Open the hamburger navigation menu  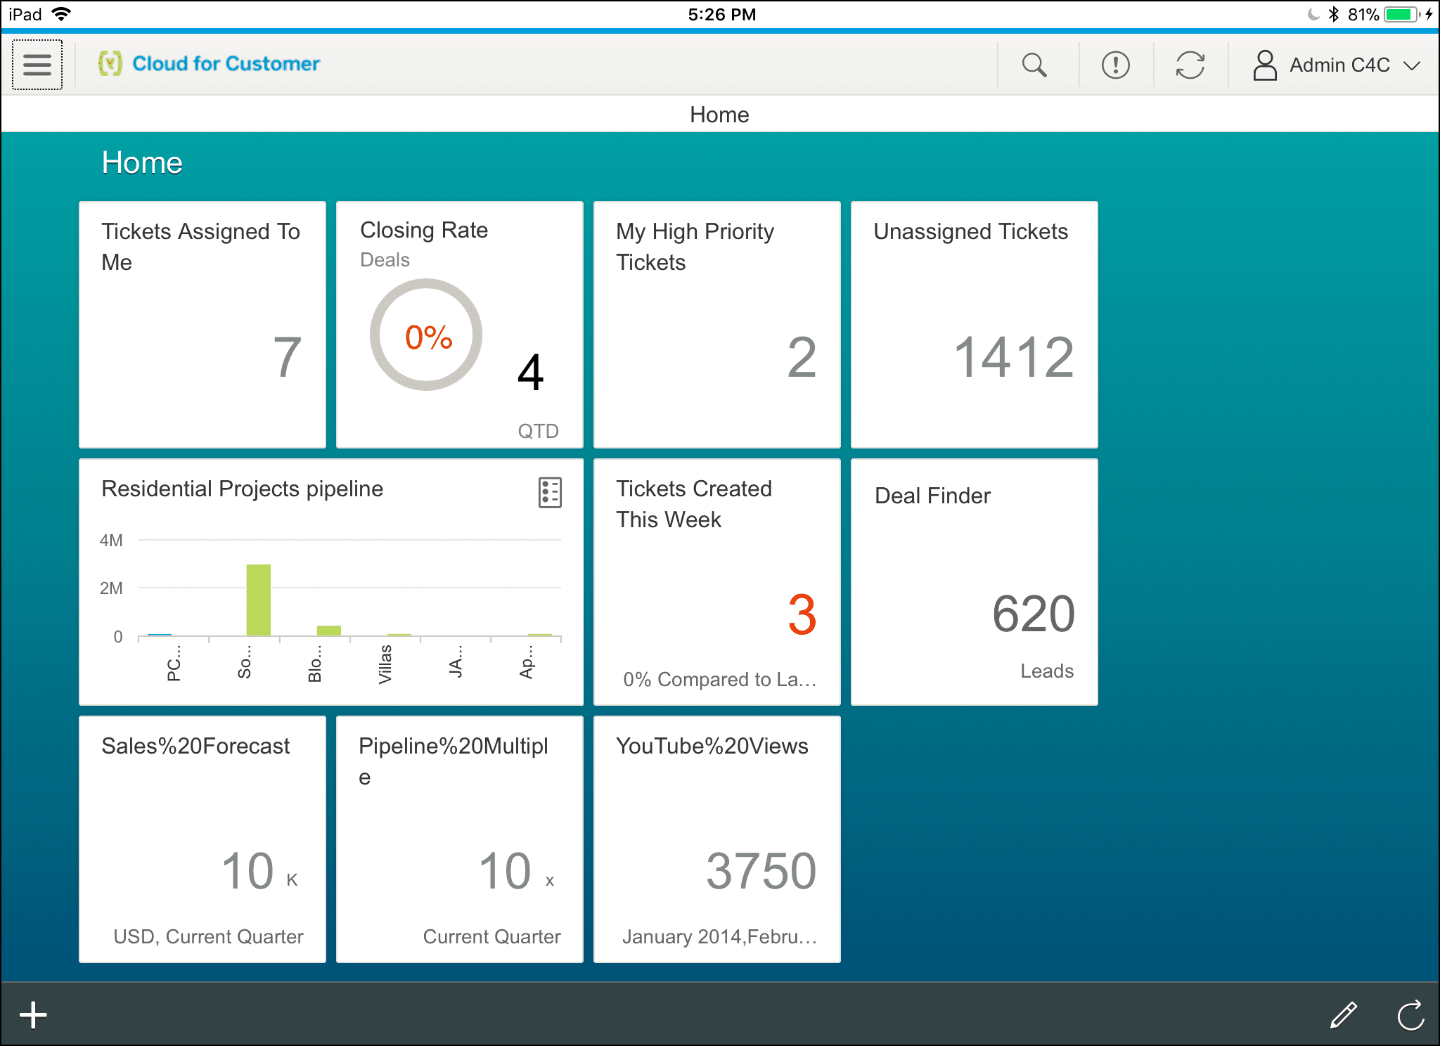[x=37, y=65]
